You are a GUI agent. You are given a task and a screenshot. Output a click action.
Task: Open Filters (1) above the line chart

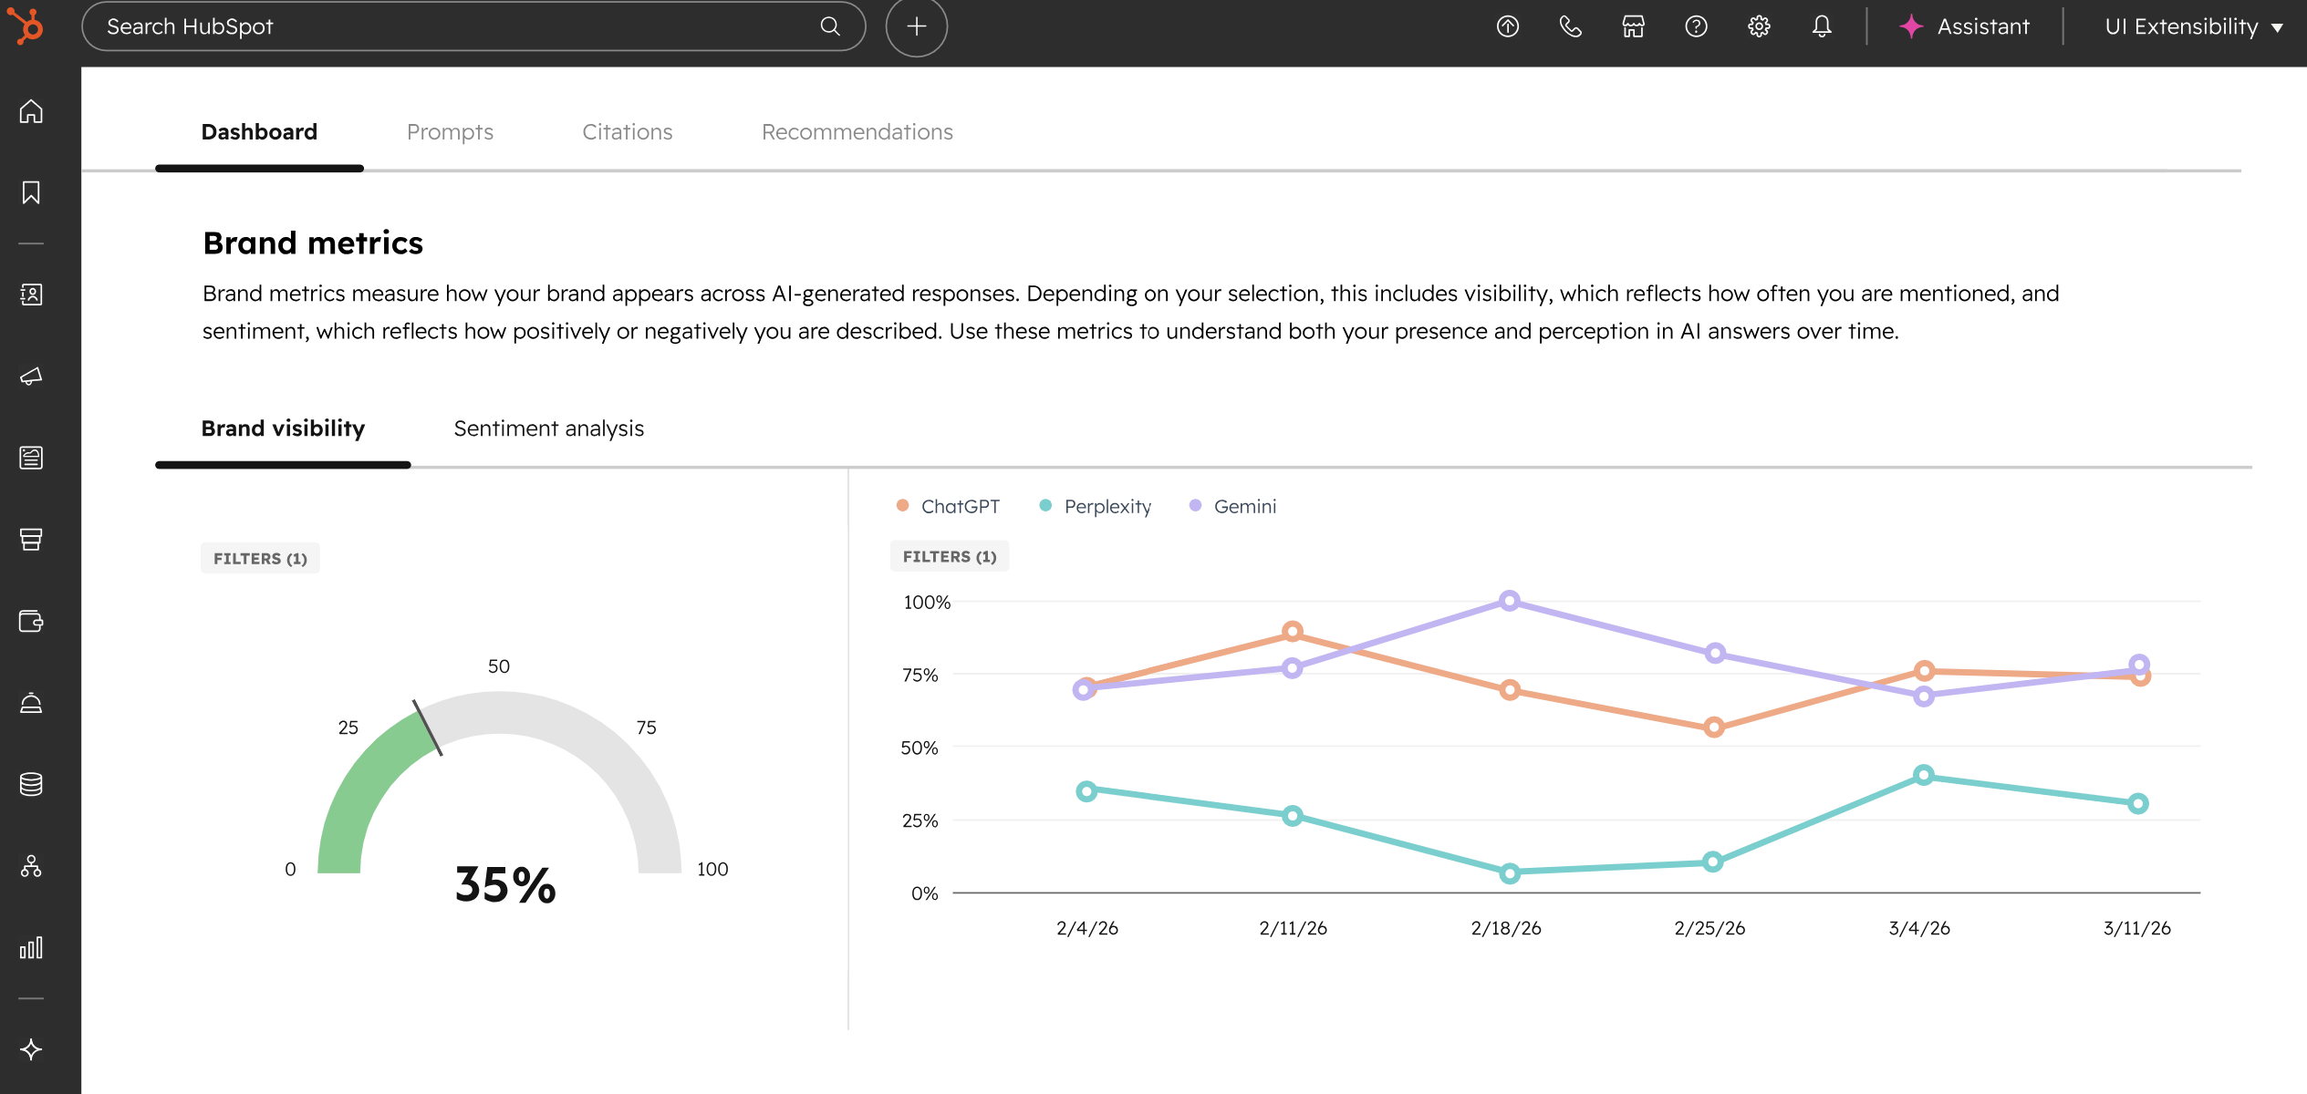coord(950,557)
